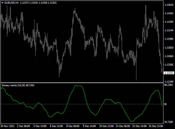This screenshot has width=175, height=129.
Task: Select the 2 Dec 06:00 time axis label
Action: click(23, 126)
